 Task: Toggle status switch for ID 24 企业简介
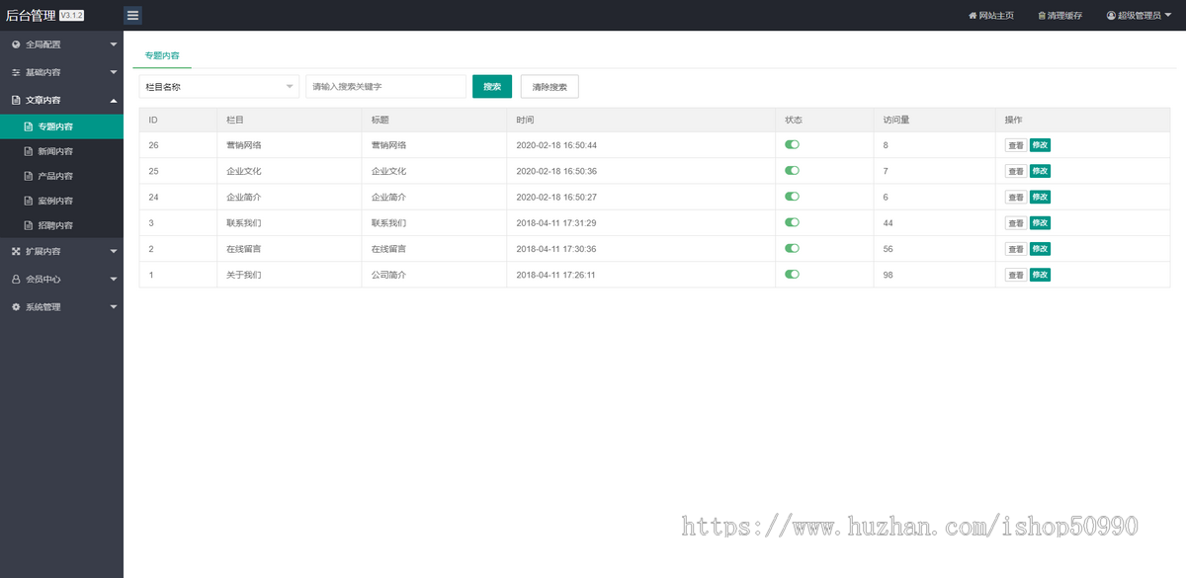(x=792, y=197)
